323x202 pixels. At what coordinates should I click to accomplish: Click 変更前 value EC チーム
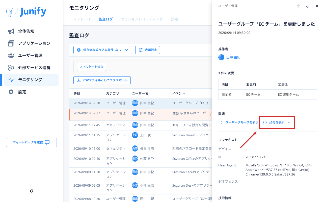[x=253, y=95]
